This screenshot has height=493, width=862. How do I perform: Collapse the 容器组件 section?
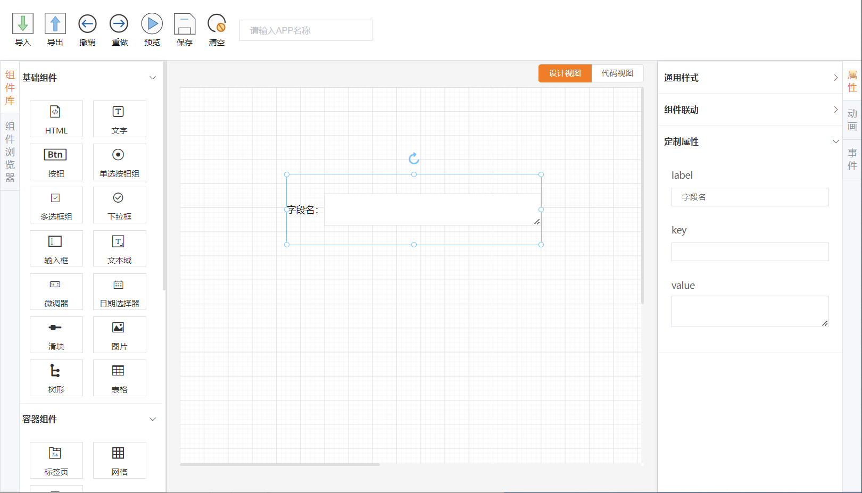click(153, 419)
